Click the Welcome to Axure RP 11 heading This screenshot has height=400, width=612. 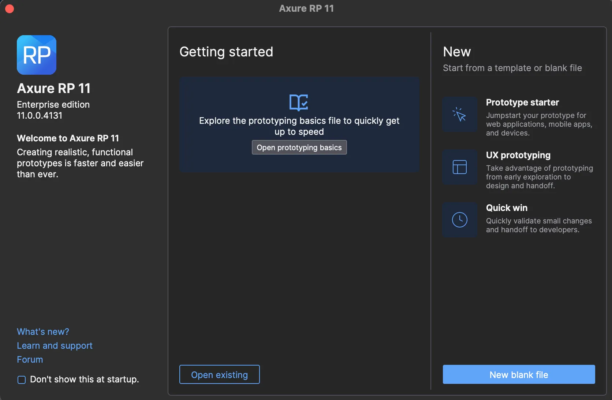click(x=68, y=138)
